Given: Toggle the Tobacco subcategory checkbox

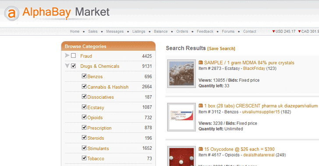Looking at the screenshot, I should pos(84,158).
